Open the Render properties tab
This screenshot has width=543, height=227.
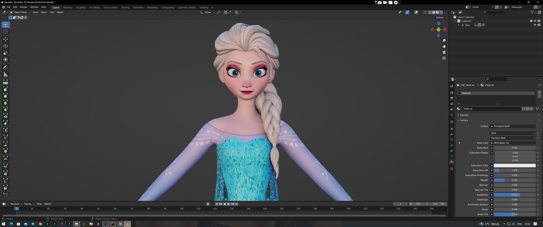pyautogui.click(x=452, y=93)
